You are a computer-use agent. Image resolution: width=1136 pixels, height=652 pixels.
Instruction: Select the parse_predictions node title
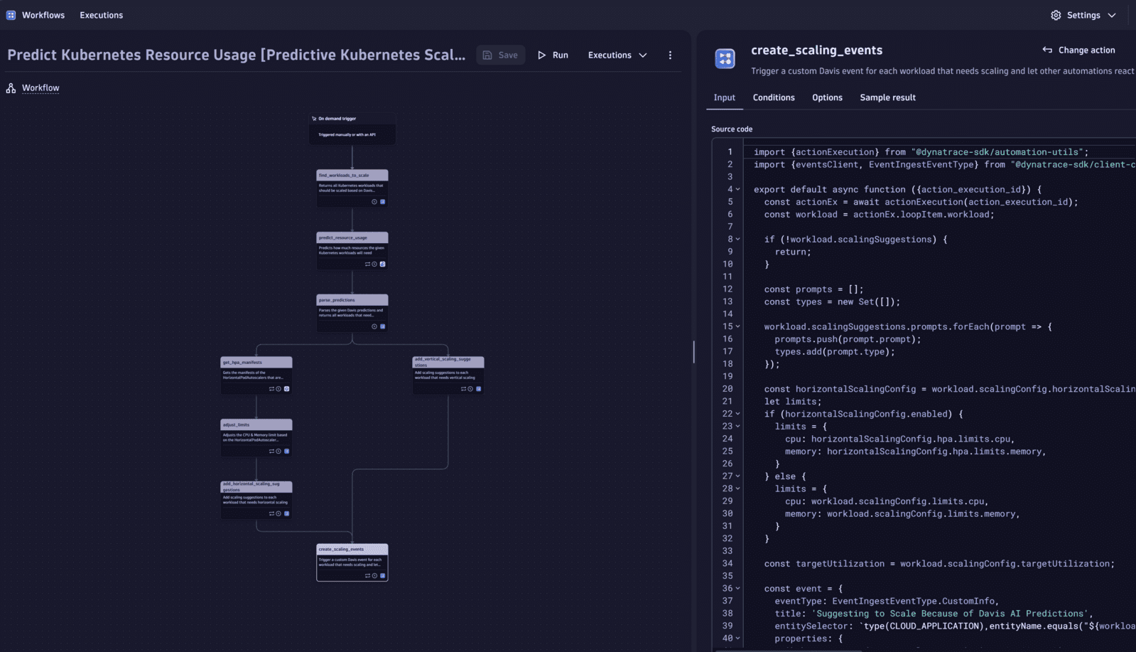pyautogui.click(x=337, y=300)
